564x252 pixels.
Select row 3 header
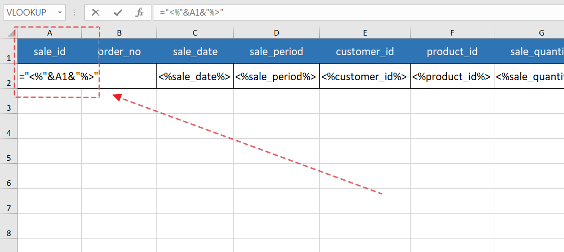[9, 101]
